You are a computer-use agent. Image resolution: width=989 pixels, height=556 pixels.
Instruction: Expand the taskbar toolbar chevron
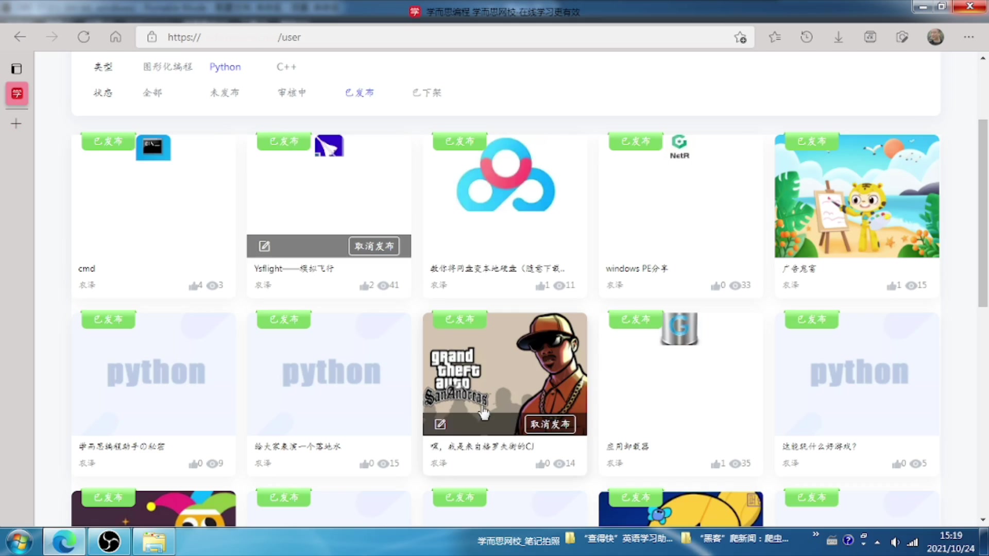coord(816,534)
